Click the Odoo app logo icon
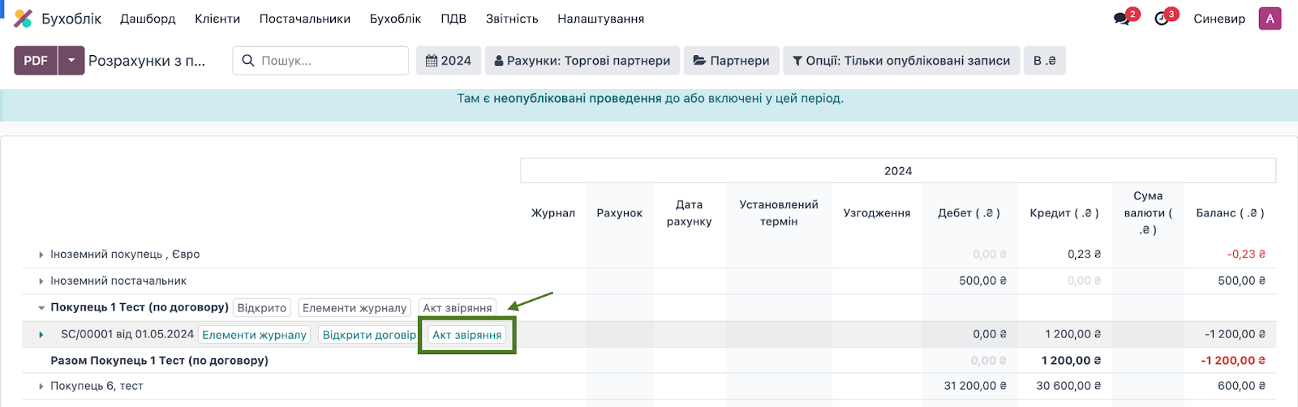 coord(24,18)
